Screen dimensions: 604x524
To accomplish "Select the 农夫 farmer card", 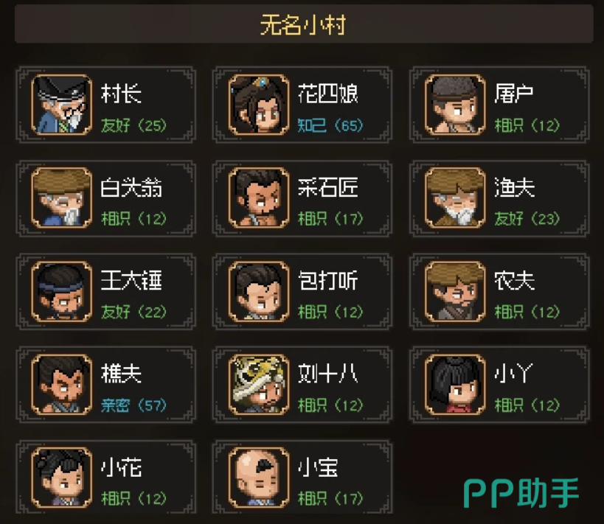I will click(499, 291).
